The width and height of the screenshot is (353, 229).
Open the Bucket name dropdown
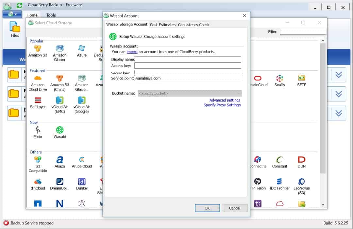pos(190,93)
